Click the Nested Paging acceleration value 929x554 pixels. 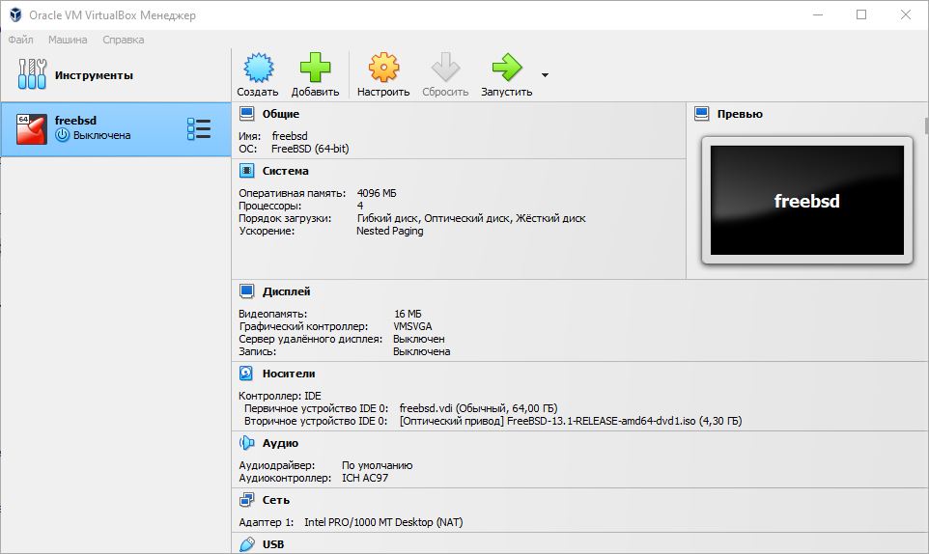click(390, 231)
